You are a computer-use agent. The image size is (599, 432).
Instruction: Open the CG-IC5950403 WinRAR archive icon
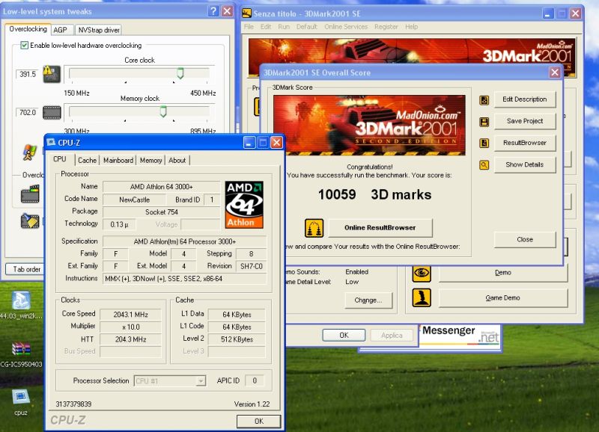[x=21, y=354]
